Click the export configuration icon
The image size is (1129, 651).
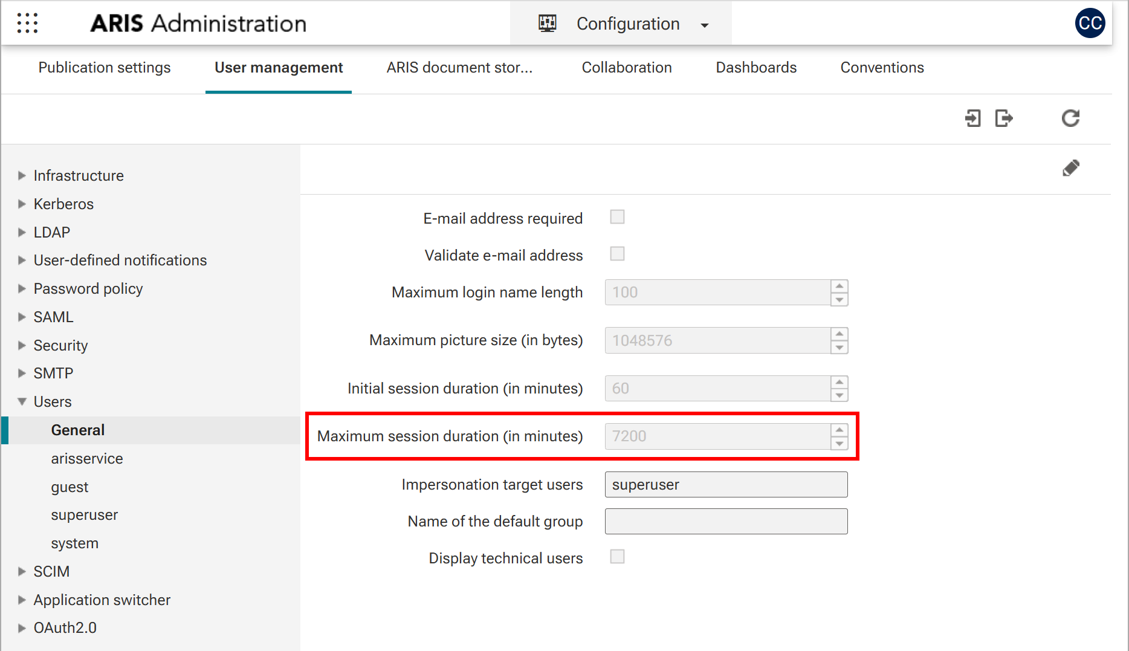[x=1004, y=118]
